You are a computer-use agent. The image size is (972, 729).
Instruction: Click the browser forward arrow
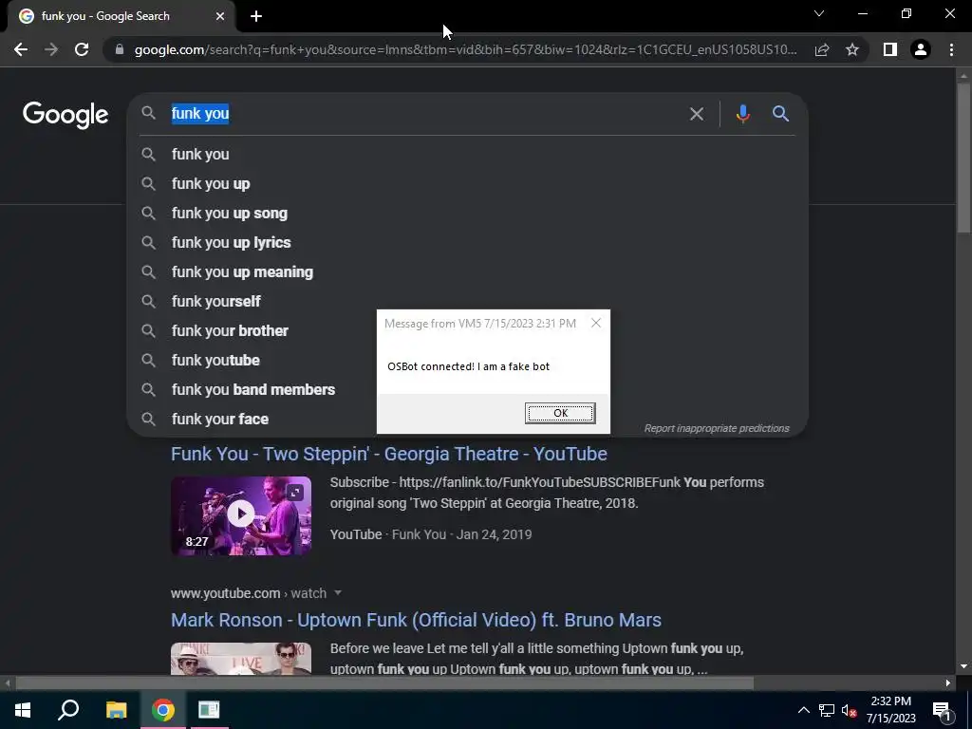pos(51,49)
